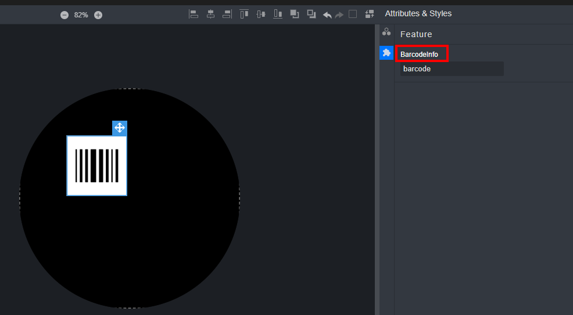Undo the last action

point(327,15)
